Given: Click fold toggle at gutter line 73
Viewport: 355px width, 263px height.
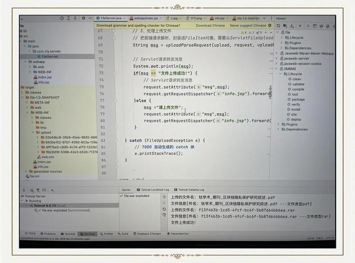Looking at the screenshot, I should pos(115,73).
